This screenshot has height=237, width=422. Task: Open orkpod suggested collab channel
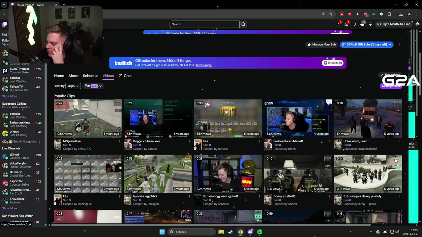click(x=22, y=133)
